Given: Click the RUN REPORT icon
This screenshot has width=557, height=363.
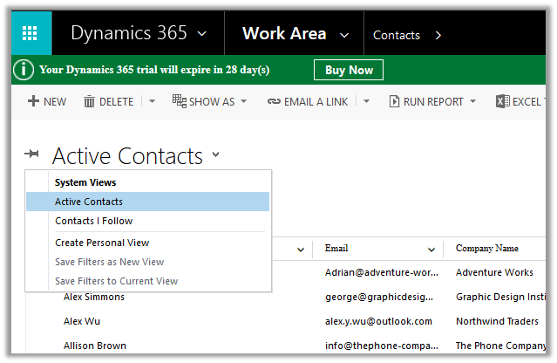Looking at the screenshot, I should click(394, 101).
